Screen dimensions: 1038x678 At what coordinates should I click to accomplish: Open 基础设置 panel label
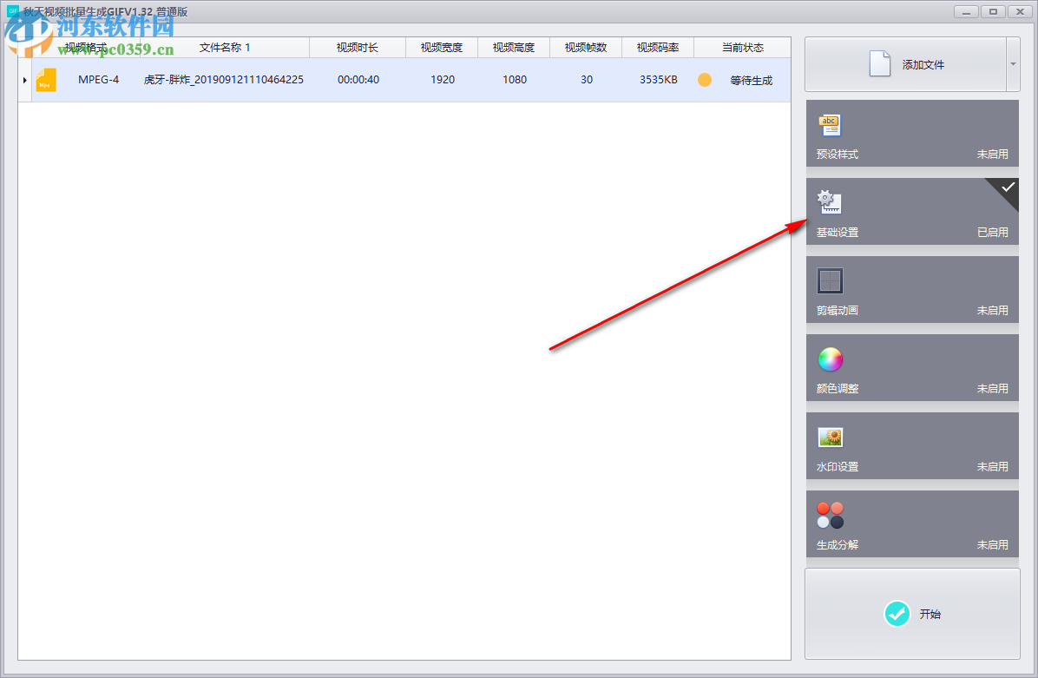[837, 233]
